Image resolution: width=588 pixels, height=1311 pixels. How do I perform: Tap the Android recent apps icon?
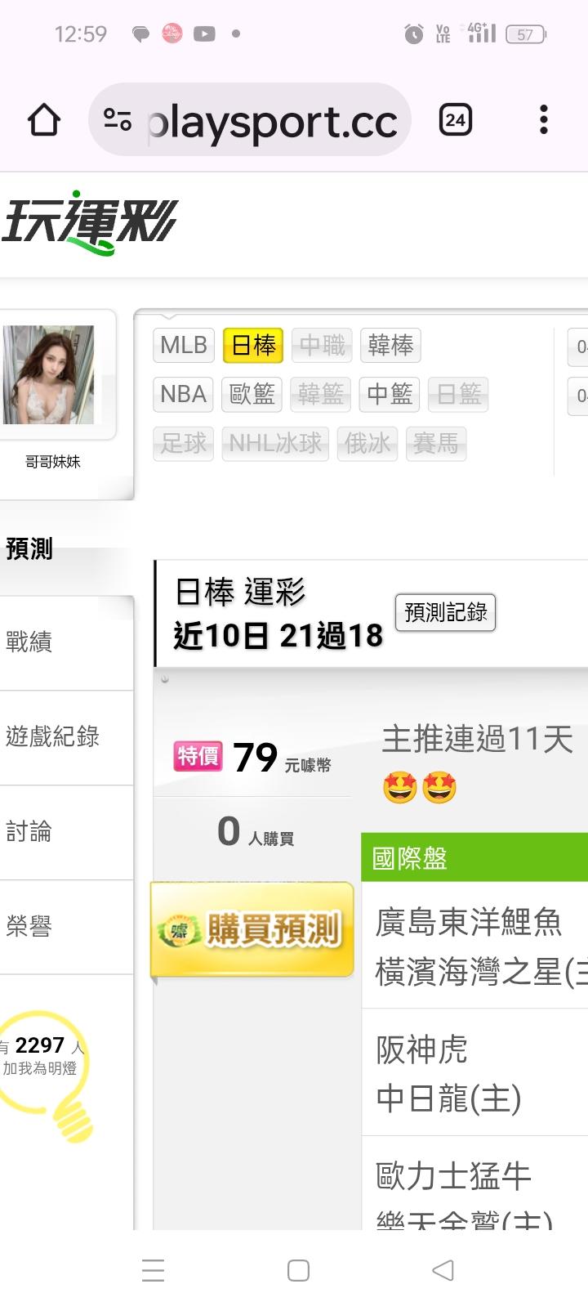pyautogui.click(x=153, y=1270)
